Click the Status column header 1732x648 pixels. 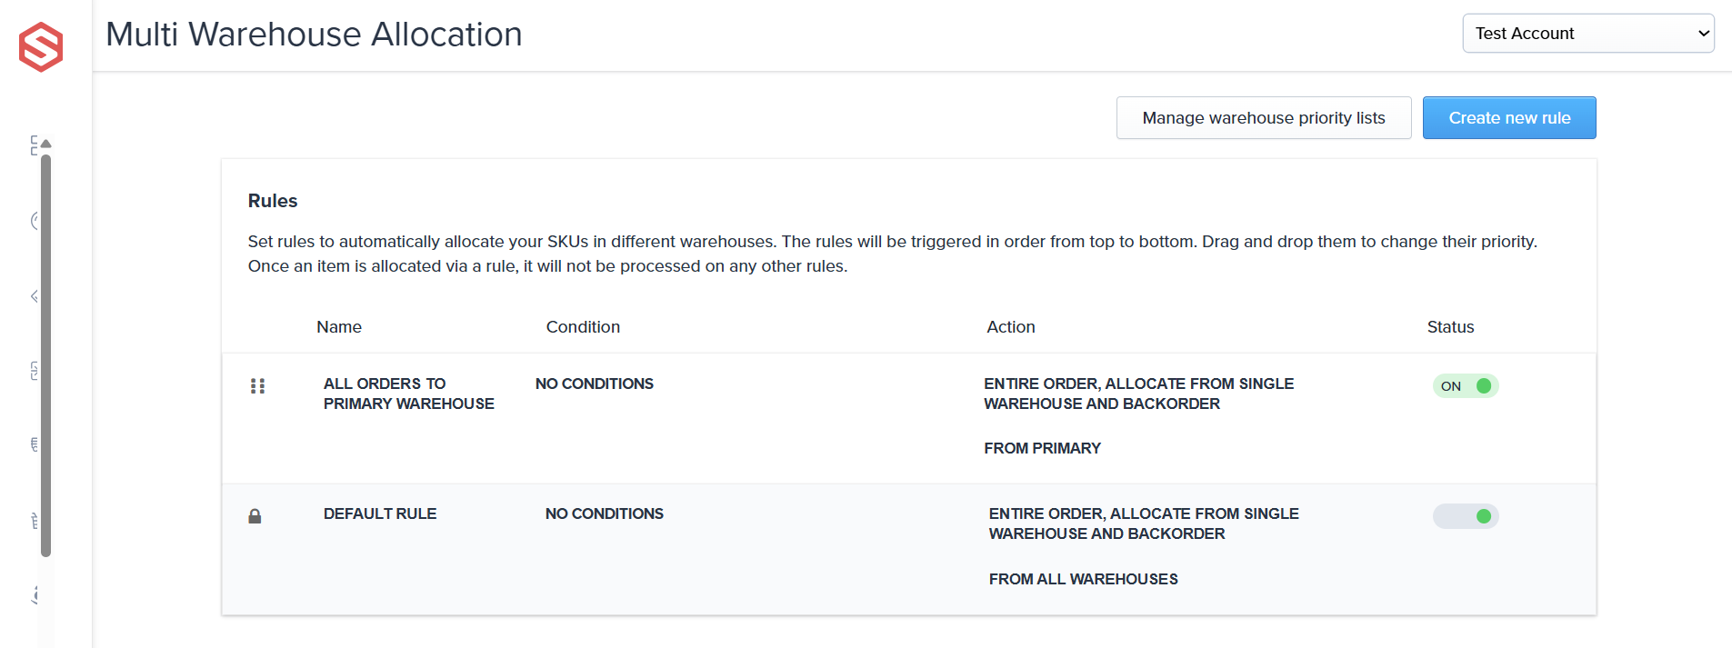[1450, 327]
